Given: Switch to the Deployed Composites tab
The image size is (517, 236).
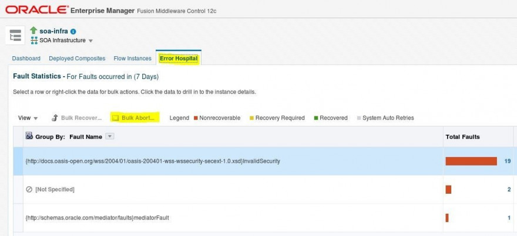Looking at the screenshot, I should click(77, 59).
